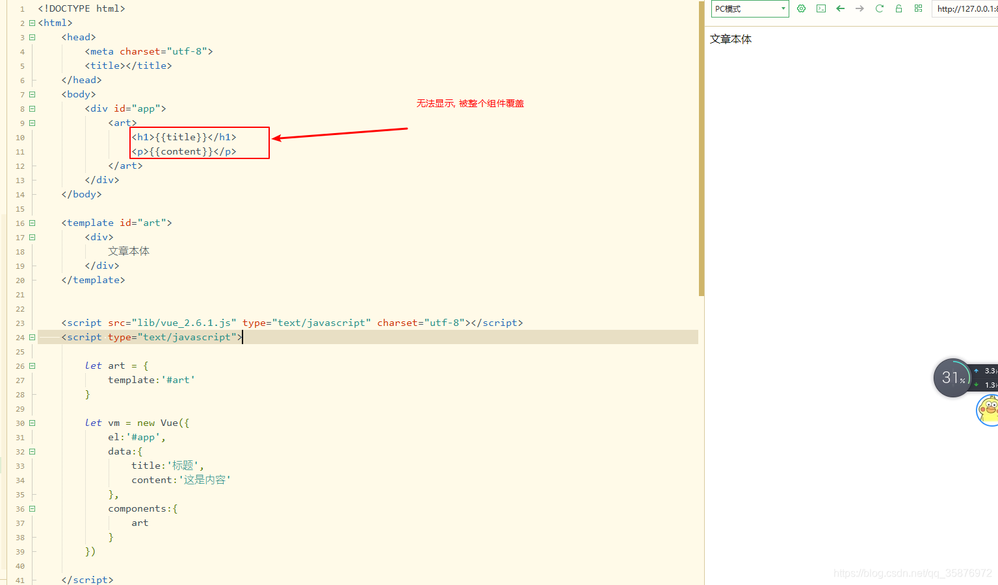Open the console terminal icon

click(821, 8)
